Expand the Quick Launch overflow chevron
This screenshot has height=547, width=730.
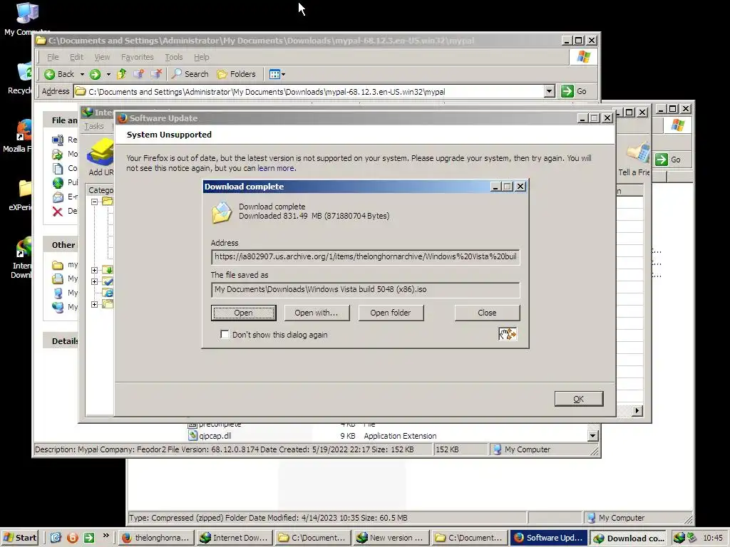click(106, 536)
